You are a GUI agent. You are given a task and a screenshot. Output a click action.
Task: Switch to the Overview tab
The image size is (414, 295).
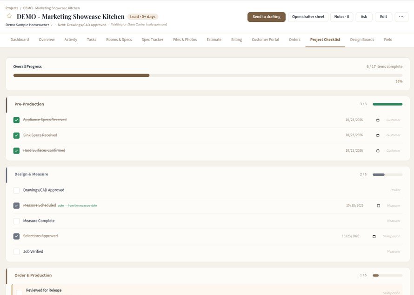tap(47, 40)
